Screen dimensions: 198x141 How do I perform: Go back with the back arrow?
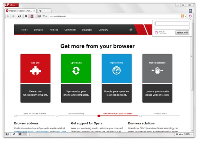[8, 16]
